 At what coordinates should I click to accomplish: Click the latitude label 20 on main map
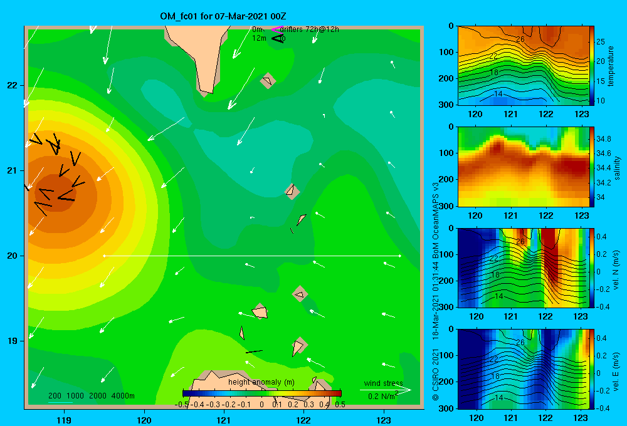point(13,256)
